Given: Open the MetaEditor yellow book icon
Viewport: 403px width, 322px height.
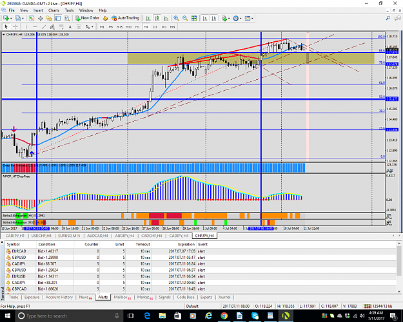Looking at the screenshot, I should (x=105, y=18).
